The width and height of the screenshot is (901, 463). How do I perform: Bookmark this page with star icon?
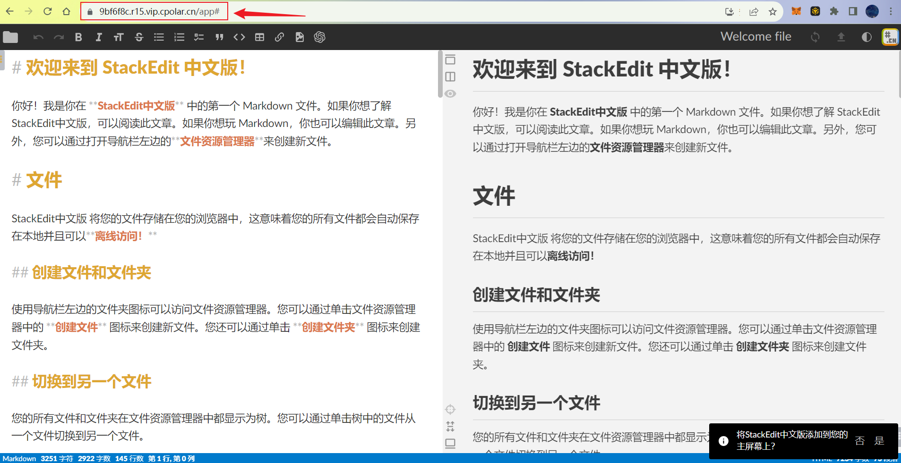tap(772, 12)
